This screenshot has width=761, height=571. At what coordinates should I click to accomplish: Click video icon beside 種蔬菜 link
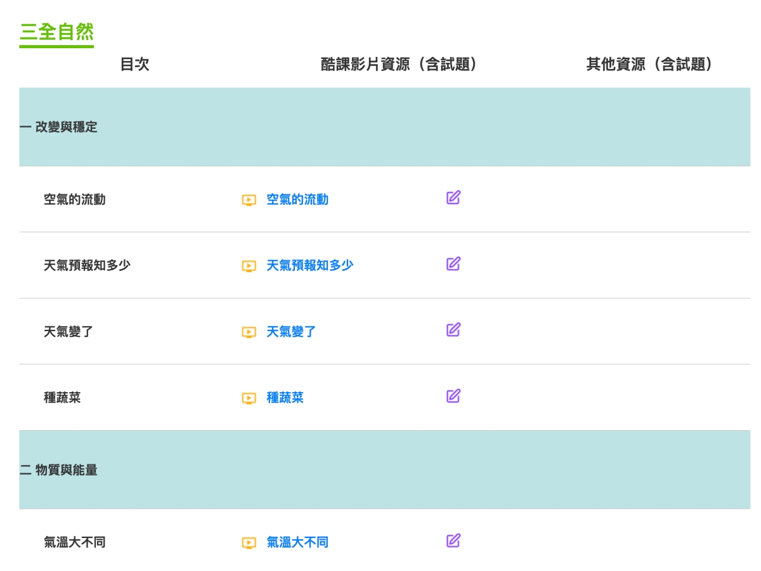tap(249, 398)
